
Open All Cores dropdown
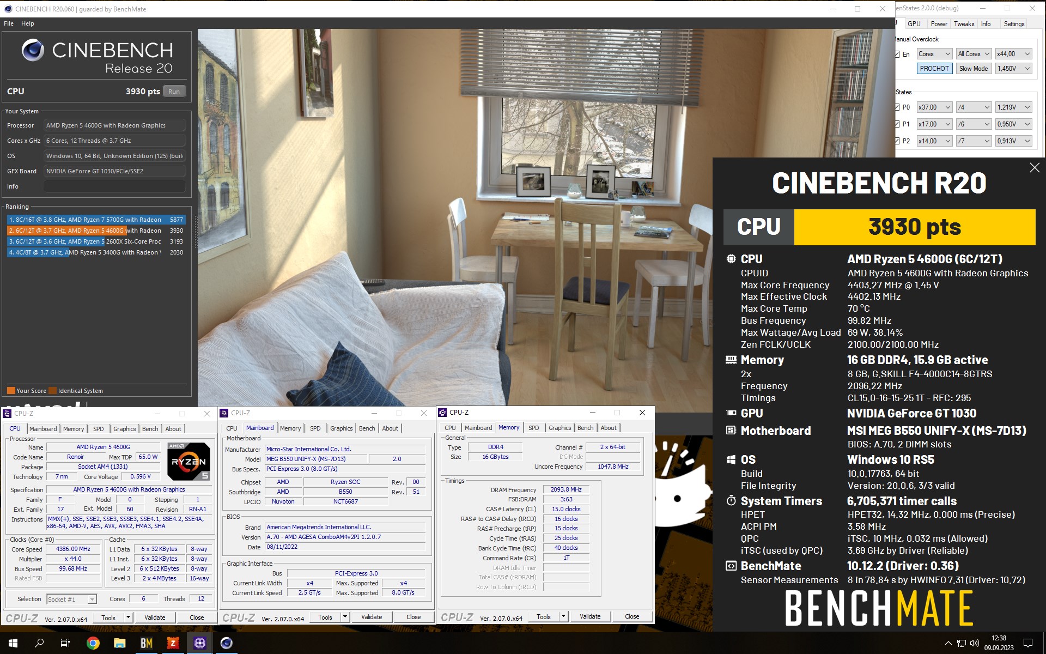(x=974, y=54)
